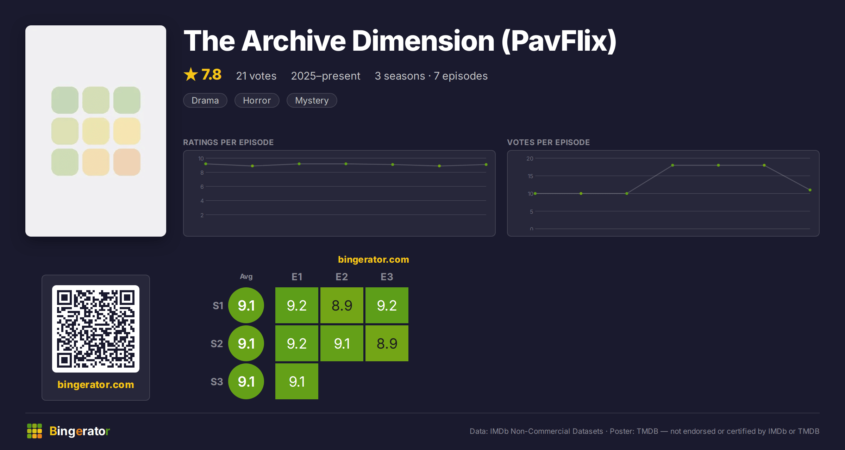Select the Mystery genre tag
Viewport: 845px width, 450px height.
312,100
